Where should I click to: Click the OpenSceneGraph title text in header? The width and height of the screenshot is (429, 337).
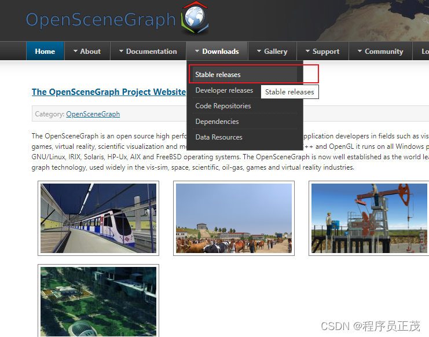[101, 20]
